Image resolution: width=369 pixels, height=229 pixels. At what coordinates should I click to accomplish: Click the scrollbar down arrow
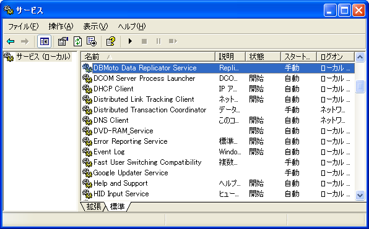click(360, 195)
